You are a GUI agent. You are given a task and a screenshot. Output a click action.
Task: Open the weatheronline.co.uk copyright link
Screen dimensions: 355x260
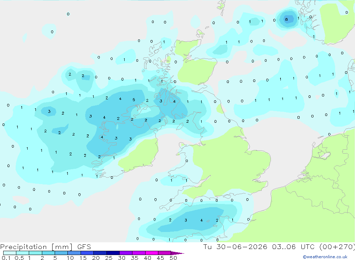tap(325, 257)
